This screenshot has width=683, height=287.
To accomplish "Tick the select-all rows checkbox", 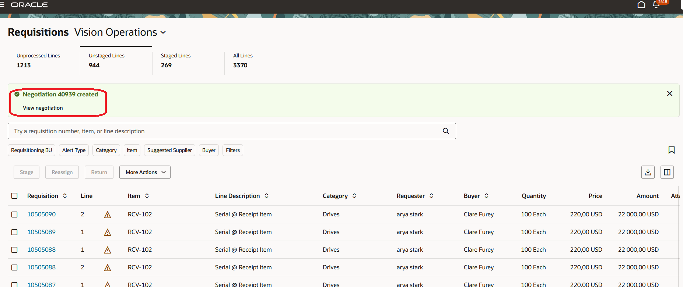I will tap(14, 196).
